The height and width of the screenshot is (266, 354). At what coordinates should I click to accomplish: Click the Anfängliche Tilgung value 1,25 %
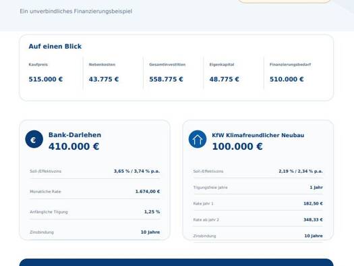tap(152, 212)
